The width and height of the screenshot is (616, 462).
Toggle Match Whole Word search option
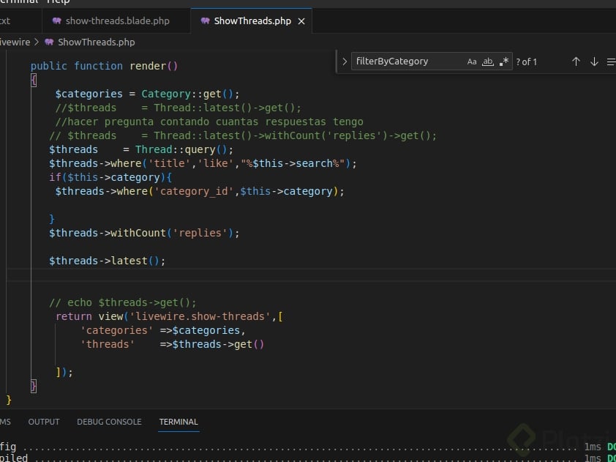pos(488,62)
